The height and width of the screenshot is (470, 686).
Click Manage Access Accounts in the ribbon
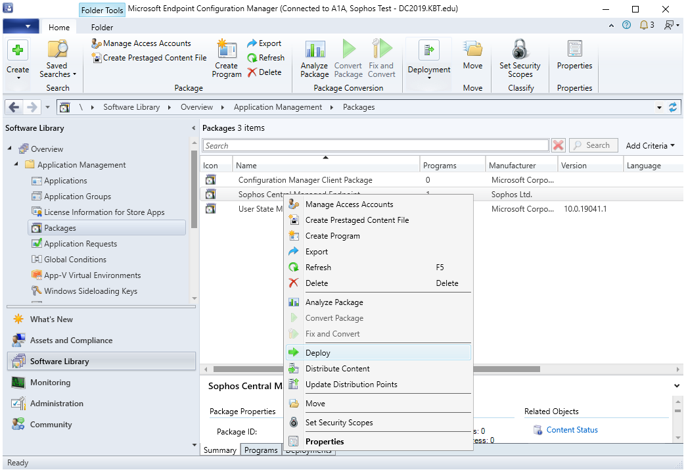coord(141,43)
